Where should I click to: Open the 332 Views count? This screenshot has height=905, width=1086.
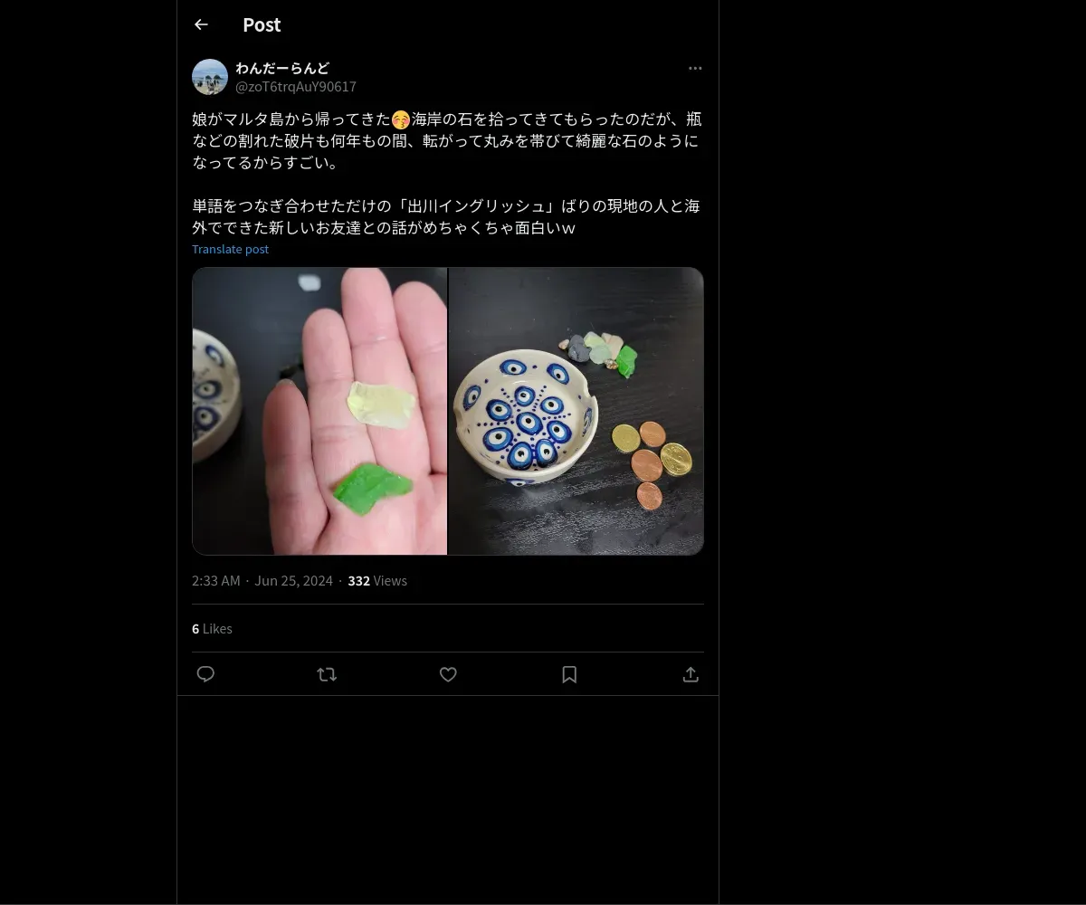click(377, 581)
